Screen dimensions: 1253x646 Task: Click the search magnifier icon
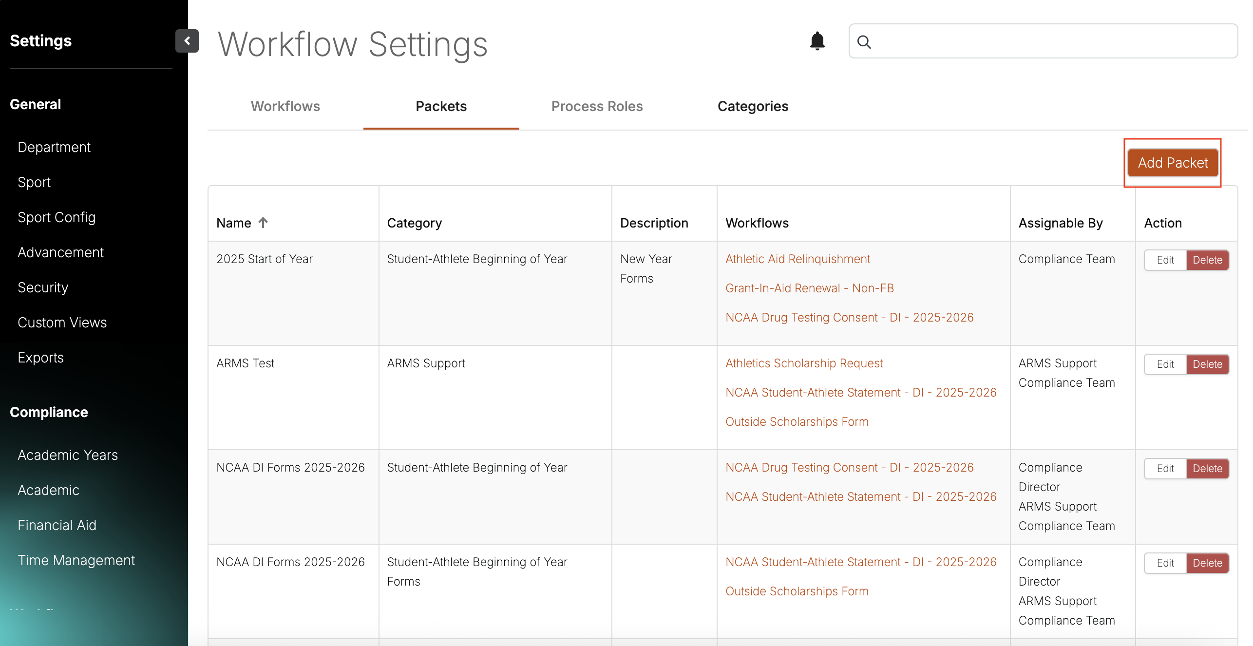coord(864,42)
